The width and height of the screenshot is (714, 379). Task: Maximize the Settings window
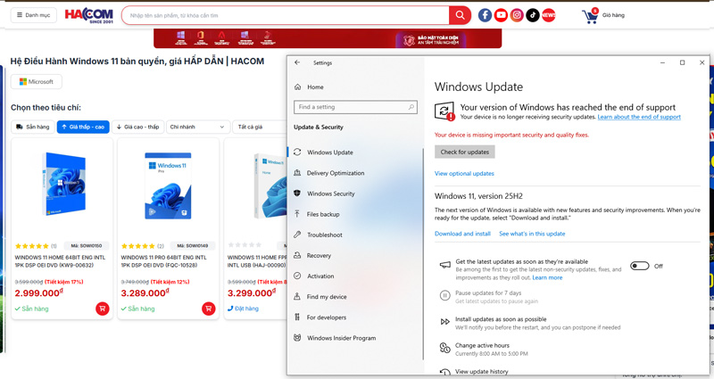(682, 62)
